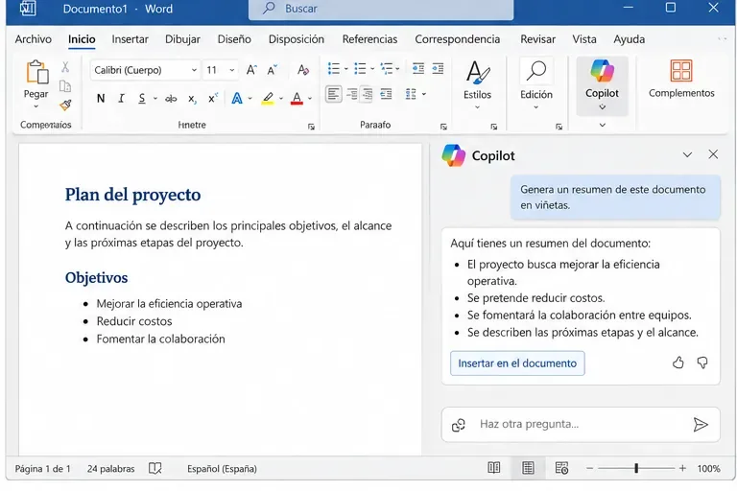737x491 pixels.
Task: Click the Buscar search box
Action: [x=381, y=9]
